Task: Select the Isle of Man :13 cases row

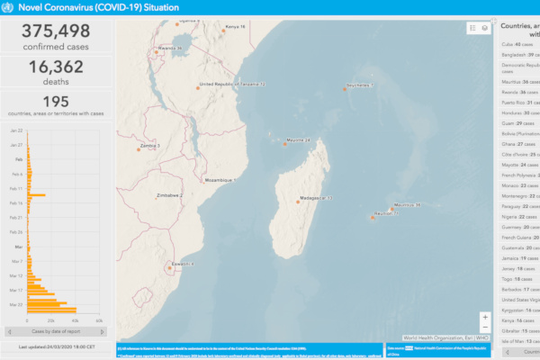Action: [519, 341]
